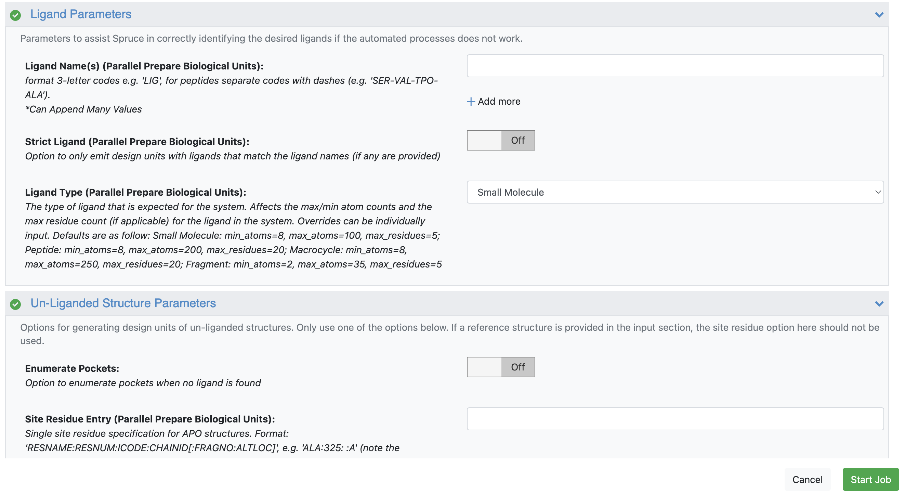Click the Ligand Type parameter label
Image resolution: width=905 pixels, height=496 pixels.
coord(135,192)
